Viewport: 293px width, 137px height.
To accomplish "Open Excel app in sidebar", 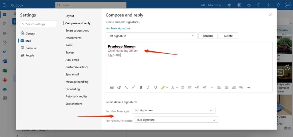I will 5,71.
